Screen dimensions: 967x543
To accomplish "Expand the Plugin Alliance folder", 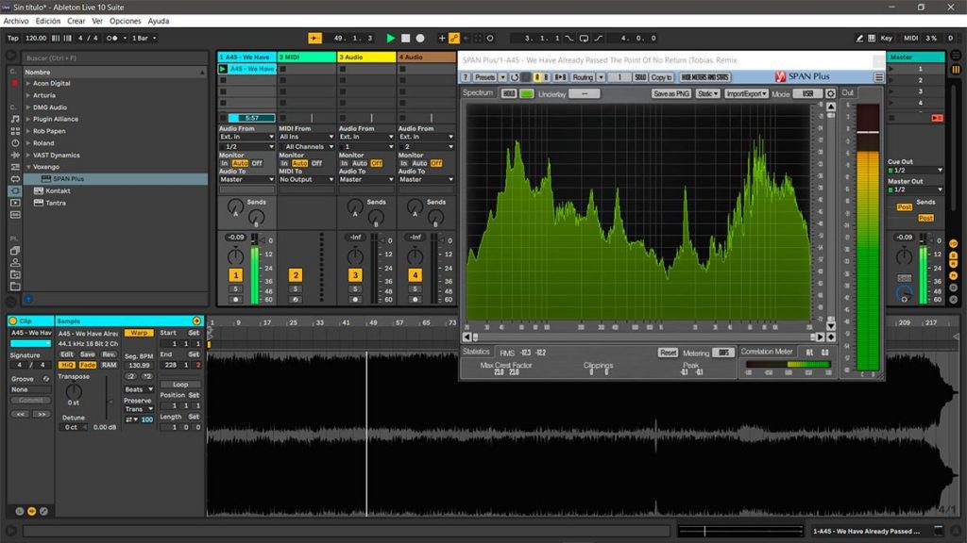I will (27, 119).
